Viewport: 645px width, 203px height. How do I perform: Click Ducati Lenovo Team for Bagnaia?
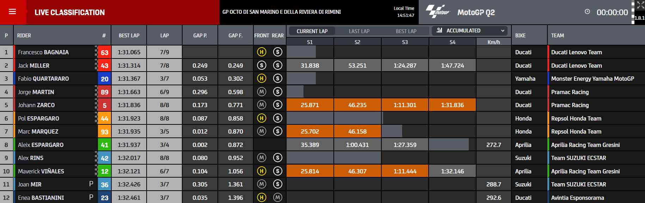point(577,52)
